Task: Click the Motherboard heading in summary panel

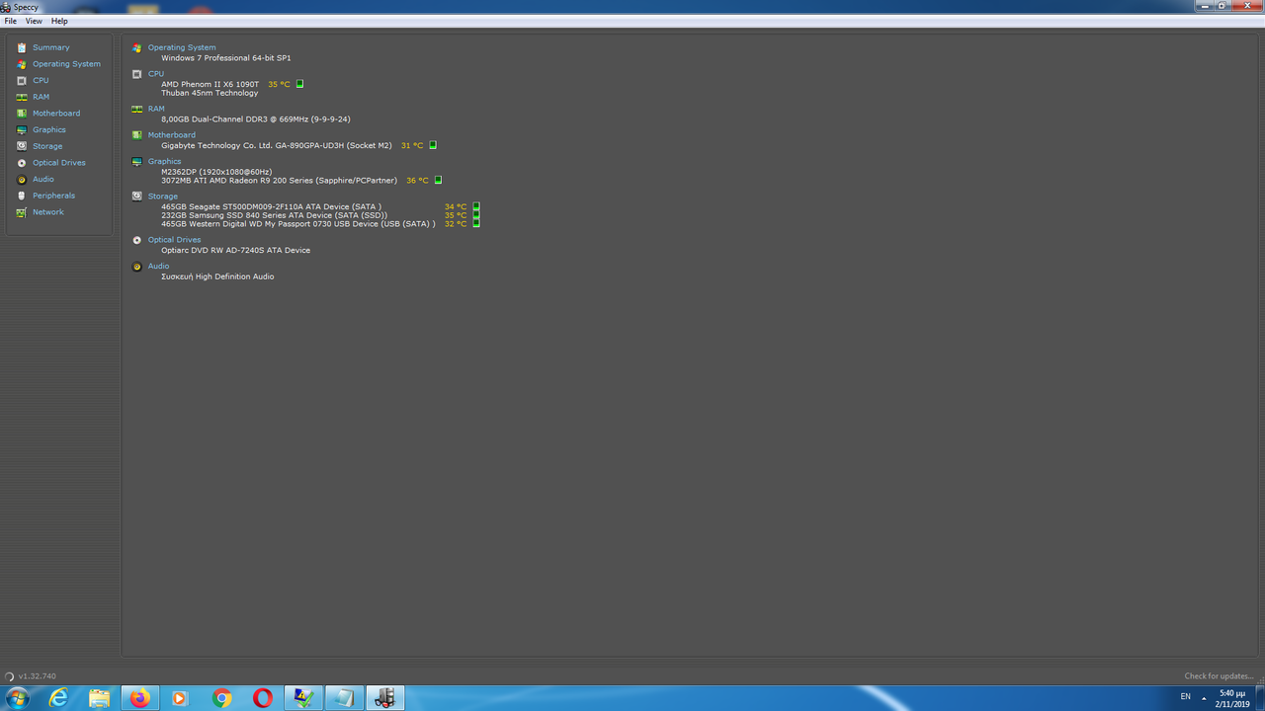Action: pos(172,135)
